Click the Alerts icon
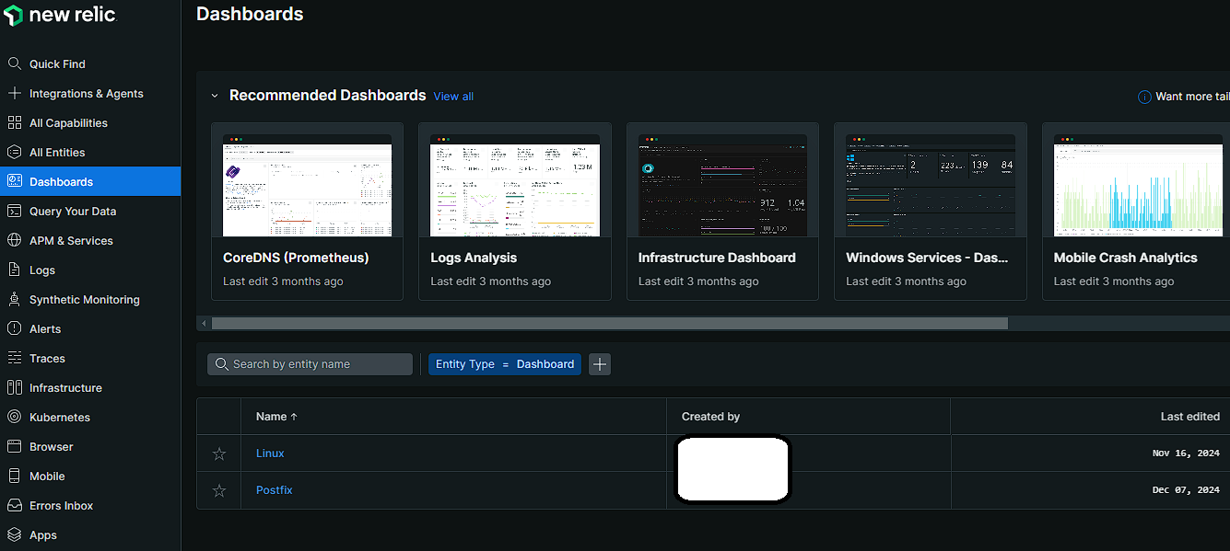Image resolution: width=1230 pixels, height=551 pixels. point(14,328)
